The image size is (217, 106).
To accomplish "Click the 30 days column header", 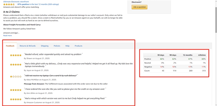I will click(x=161, y=55).
